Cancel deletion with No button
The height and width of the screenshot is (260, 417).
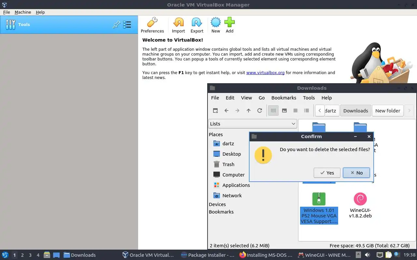356,173
